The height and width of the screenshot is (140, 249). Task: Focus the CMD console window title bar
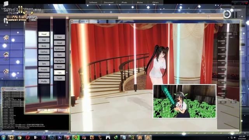[x=13, y=89]
